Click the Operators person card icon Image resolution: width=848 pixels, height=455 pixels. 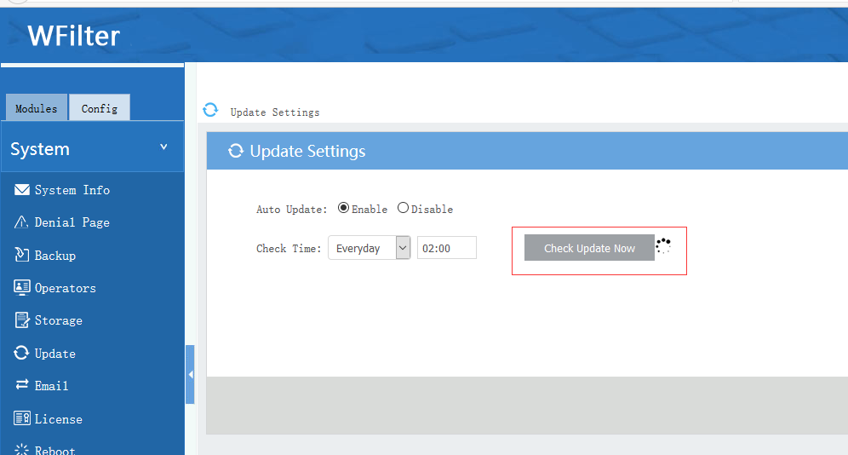click(21, 287)
